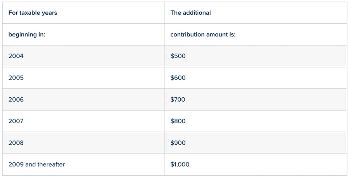Click the word 'taxable' in the header
This screenshot has width=349, height=178.
(30, 13)
